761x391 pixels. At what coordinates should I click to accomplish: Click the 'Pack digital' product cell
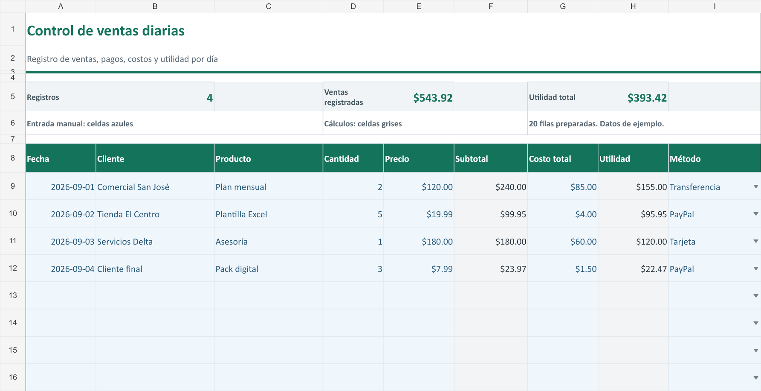pos(268,268)
